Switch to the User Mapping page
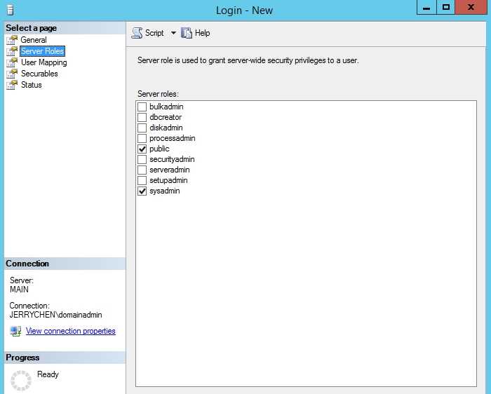491x394 pixels. click(x=43, y=62)
